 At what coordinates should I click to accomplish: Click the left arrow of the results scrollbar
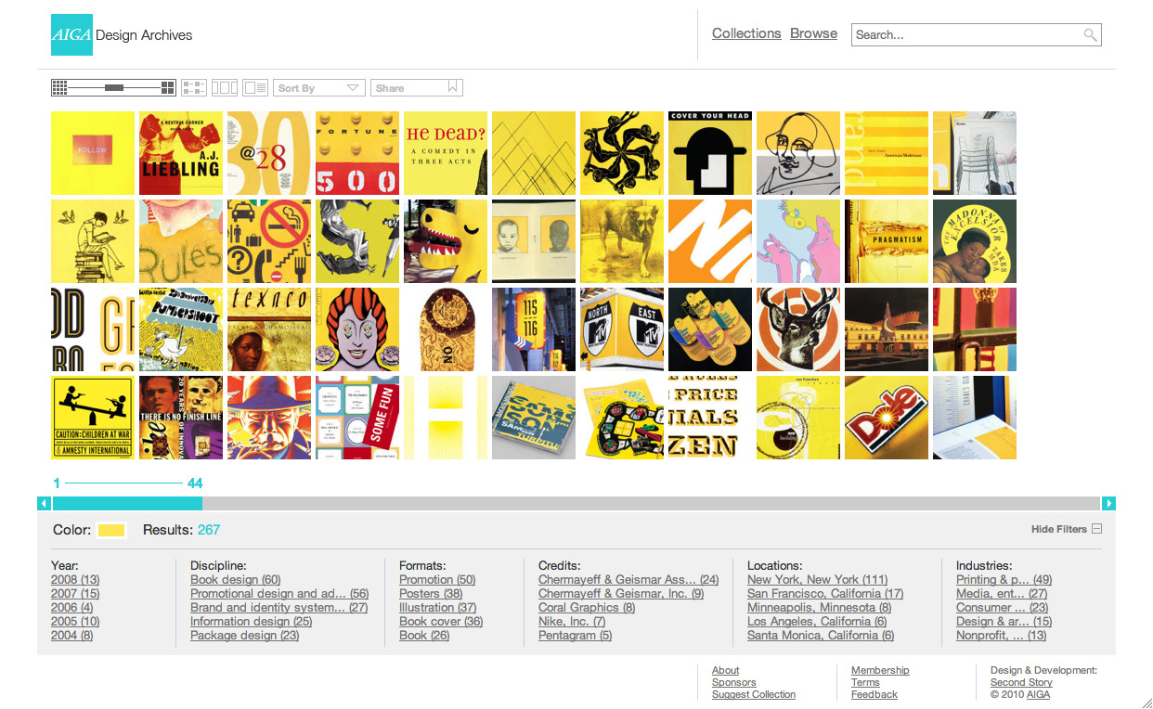coord(44,503)
